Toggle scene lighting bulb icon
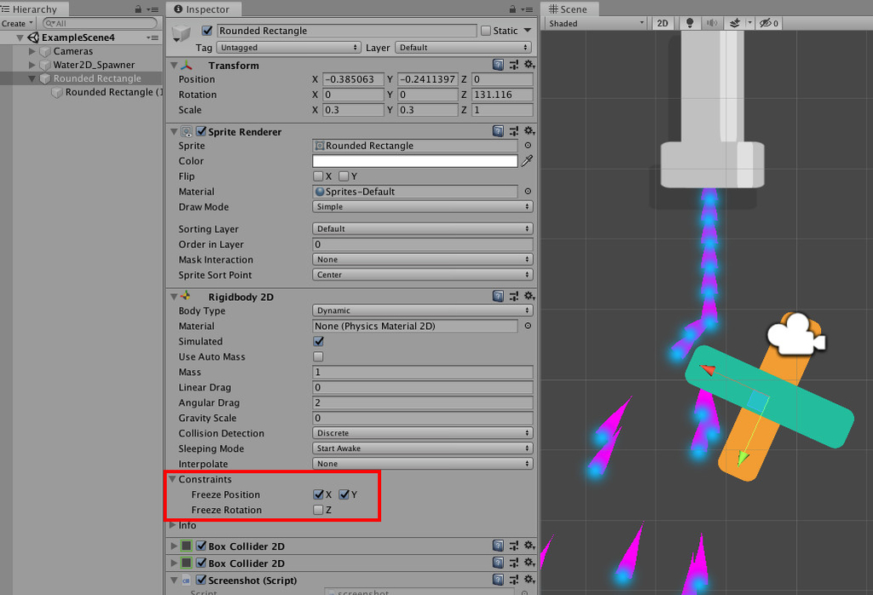 tap(690, 23)
